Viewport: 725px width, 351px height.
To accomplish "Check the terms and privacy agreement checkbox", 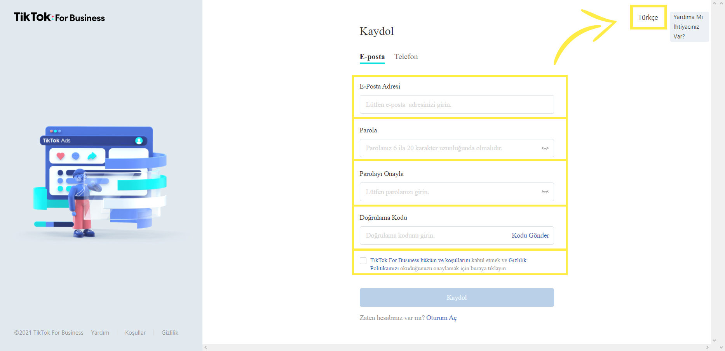I will pyautogui.click(x=363, y=261).
